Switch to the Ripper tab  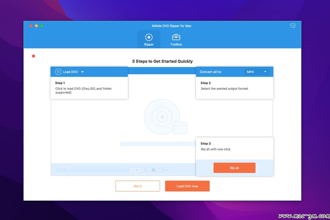[149, 40]
